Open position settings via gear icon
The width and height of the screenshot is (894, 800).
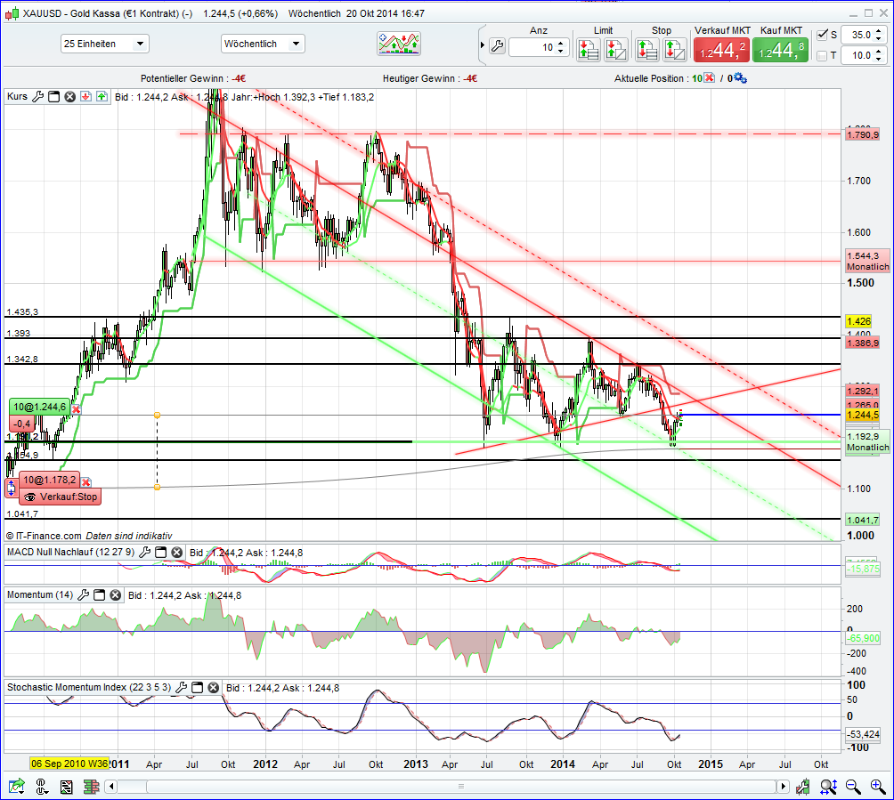(x=740, y=78)
